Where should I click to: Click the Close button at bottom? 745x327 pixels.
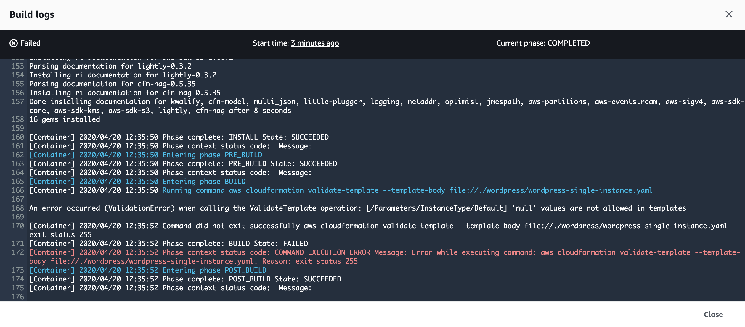pos(713,314)
